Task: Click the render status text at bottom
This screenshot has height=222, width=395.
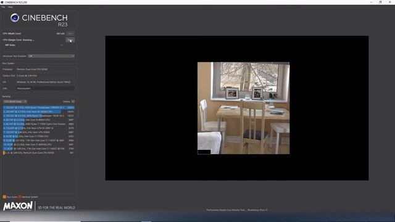Action: click(x=237, y=210)
